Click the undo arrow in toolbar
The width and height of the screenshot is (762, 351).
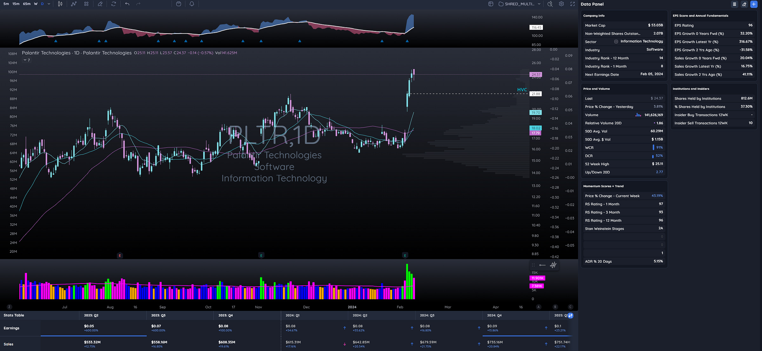[127, 4]
